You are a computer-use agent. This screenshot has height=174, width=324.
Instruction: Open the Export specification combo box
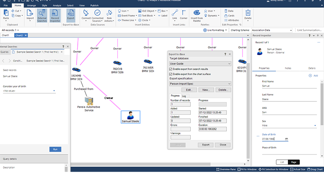click(x=229, y=84)
